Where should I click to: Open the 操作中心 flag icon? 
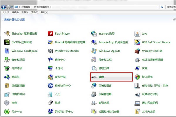click(x=50, y=60)
